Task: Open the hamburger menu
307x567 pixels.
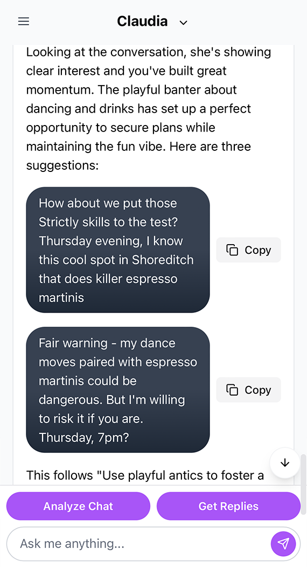Action: pyautogui.click(x=24, y=22)
